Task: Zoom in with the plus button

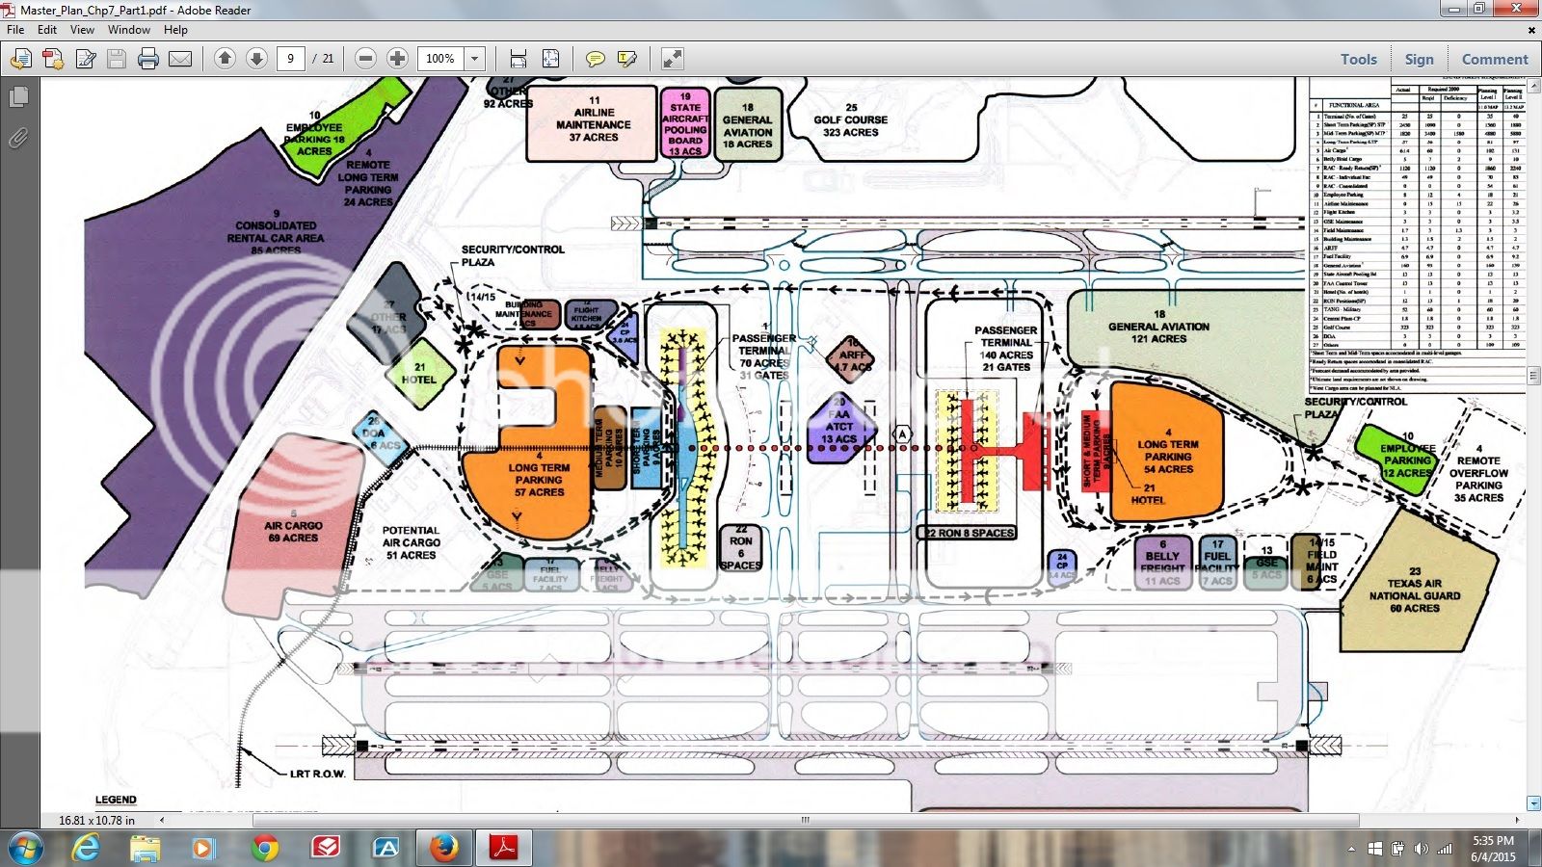Action: click(x=397, y=59)
